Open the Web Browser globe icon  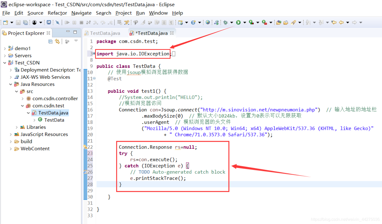coord(208,22)
